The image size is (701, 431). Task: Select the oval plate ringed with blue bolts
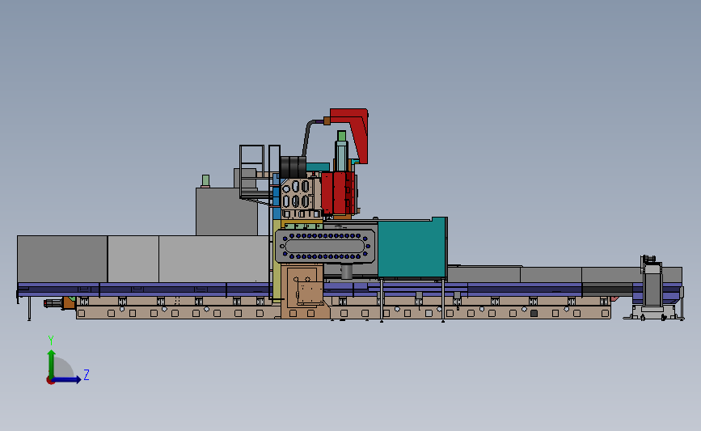tap(325, 246)
